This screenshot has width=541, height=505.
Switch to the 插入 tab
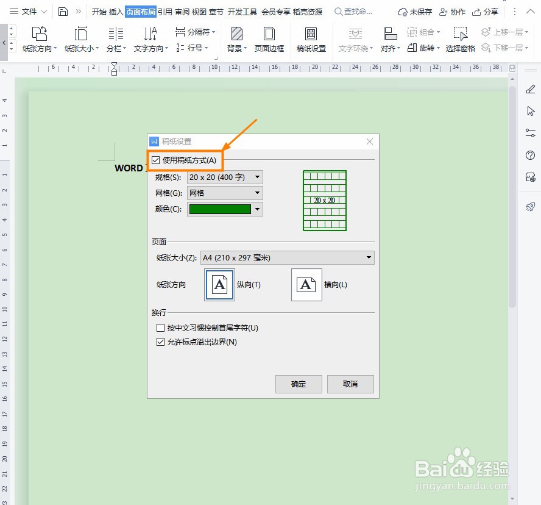coord(116,12)
